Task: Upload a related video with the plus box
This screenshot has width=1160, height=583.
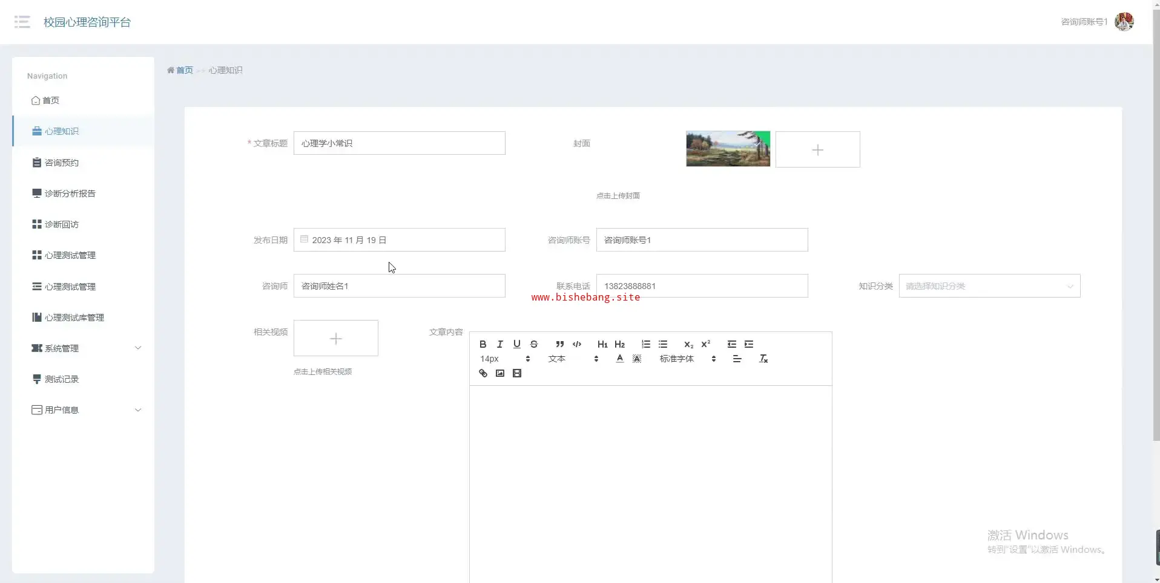Action: pyautogui.click(x=336, y=338)
